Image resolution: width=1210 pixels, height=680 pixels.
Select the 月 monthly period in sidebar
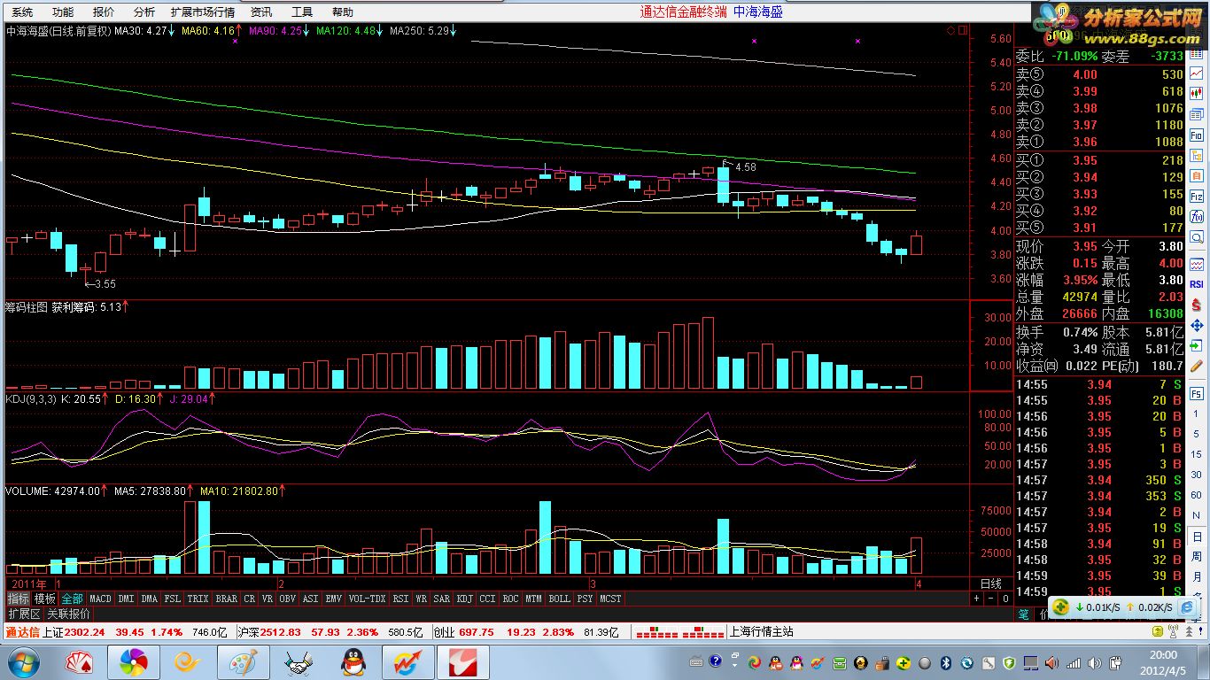pyautogui.click(x=1197, y=576)
